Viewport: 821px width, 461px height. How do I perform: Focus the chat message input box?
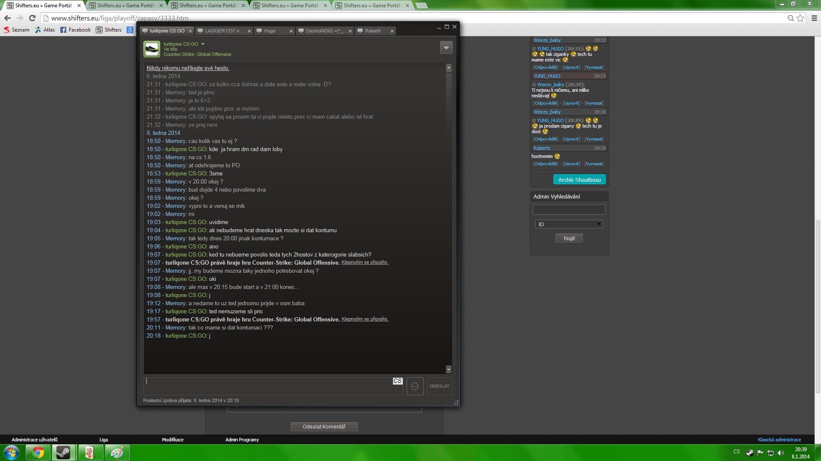[x=273, y=386]
